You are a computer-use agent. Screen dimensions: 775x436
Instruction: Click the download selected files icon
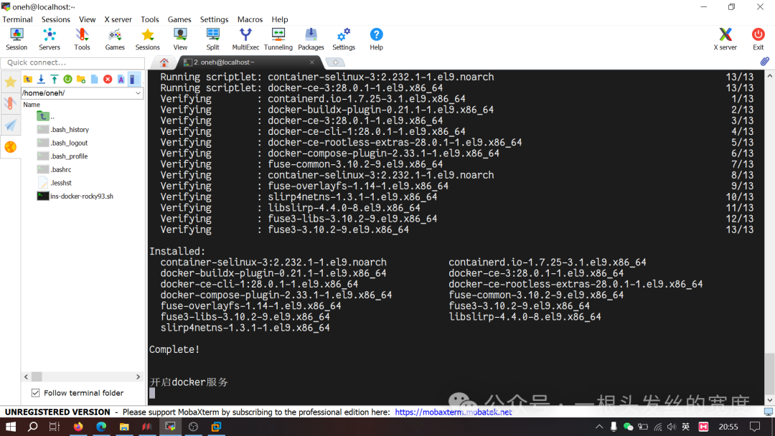point(41,79)
